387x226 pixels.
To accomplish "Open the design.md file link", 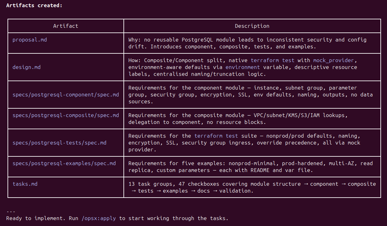I will pyautogui.click(x=26, y=67).
